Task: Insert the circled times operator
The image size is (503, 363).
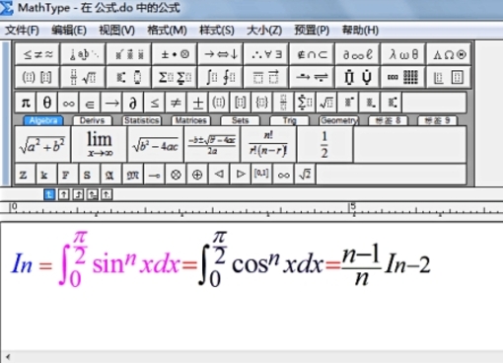Action: coord(176,175)
